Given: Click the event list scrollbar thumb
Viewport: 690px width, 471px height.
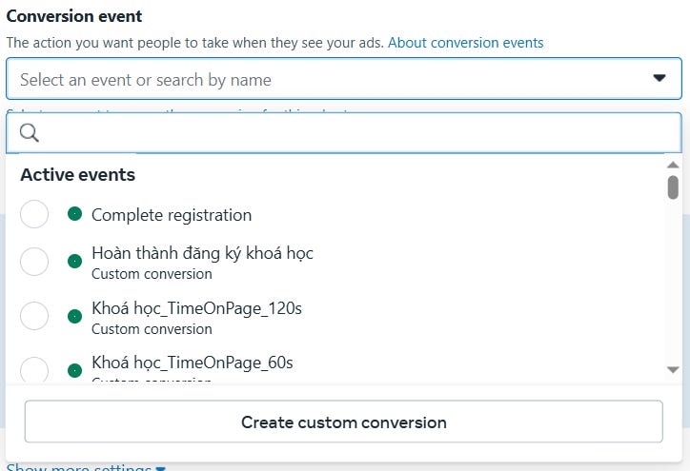Looking at the screenshot, I should (x=673, y=186).
